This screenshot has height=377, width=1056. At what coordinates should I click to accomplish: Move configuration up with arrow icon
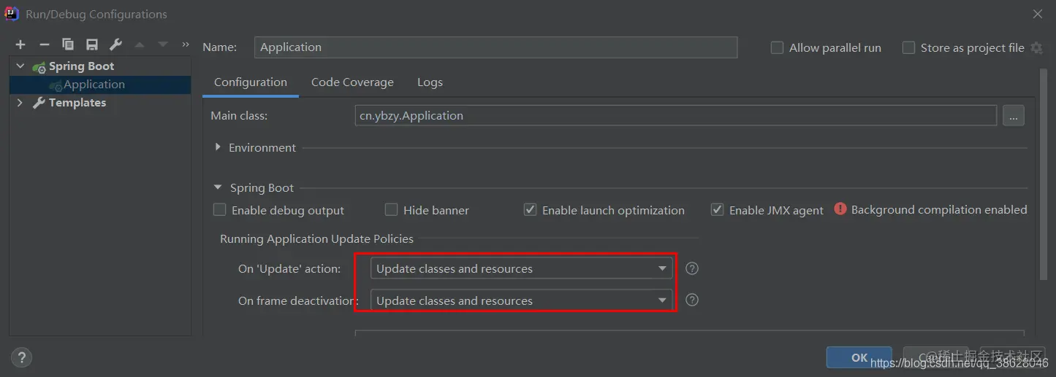click(140, 44)
